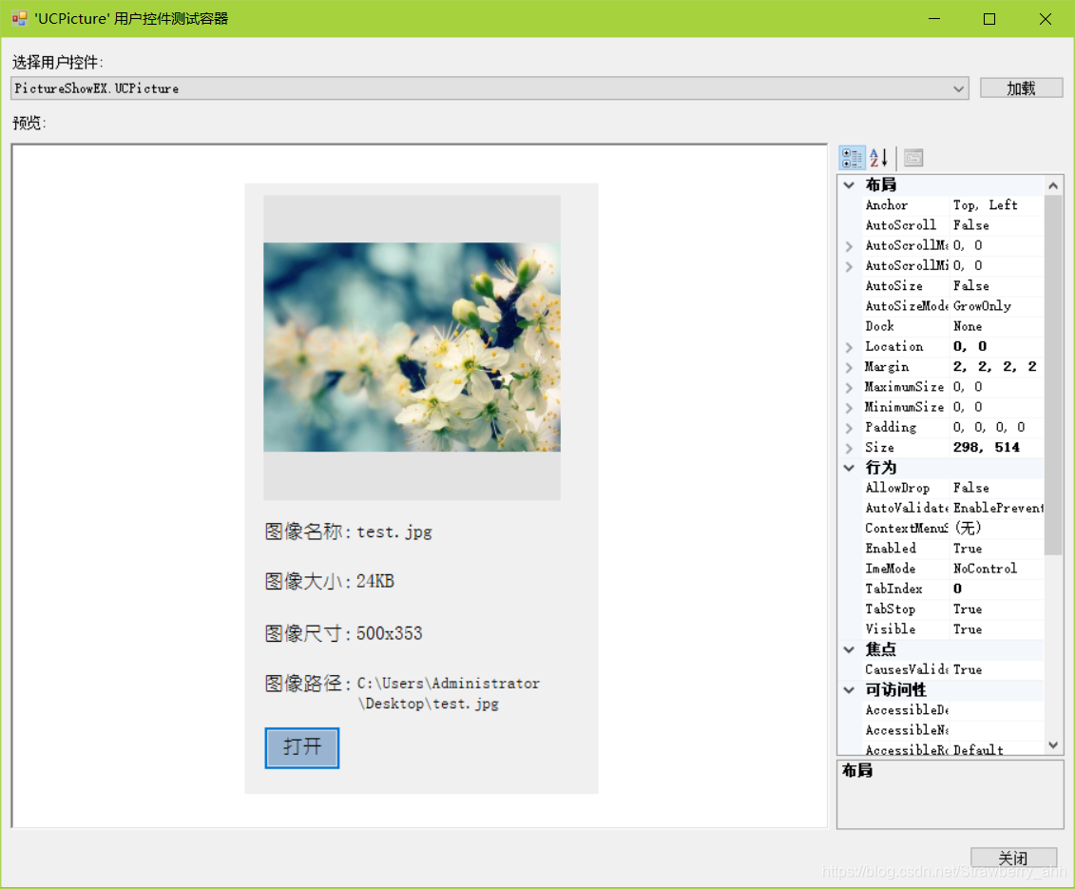Click the 加载 button
The height and width of the screenshot is (889, 1075).
click(x=1021, y=87)
